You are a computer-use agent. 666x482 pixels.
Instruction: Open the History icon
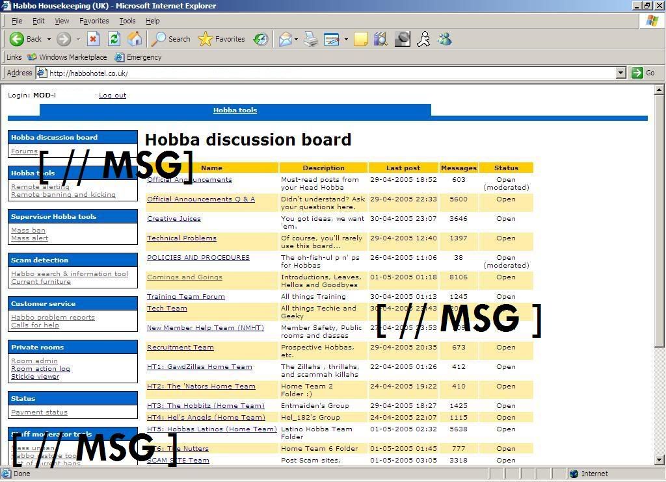click(261, 39)
